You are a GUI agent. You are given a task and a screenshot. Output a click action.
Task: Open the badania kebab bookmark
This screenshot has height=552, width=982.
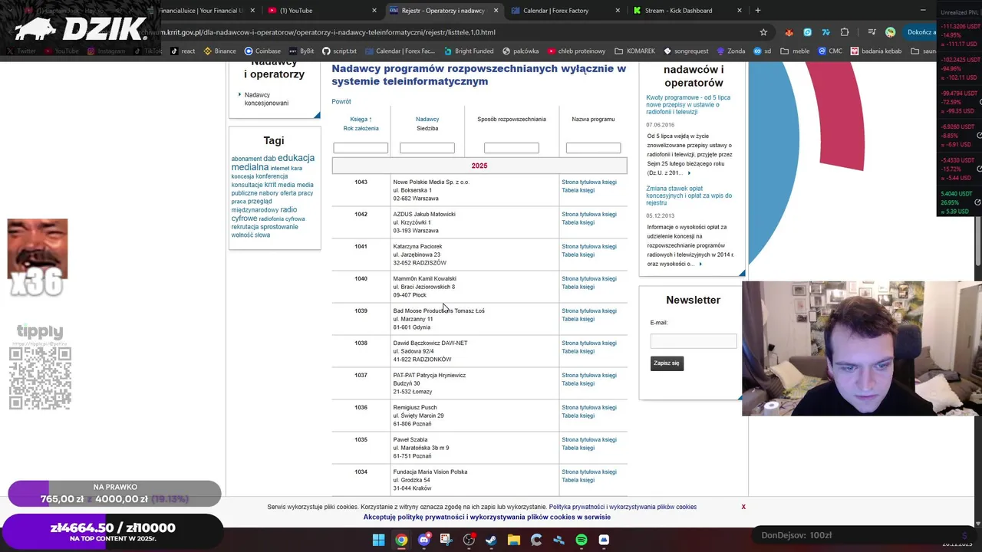(876, 51)
